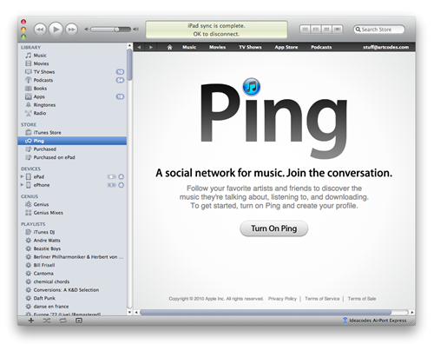Go back in store navigation
434x344 pixels.
[139, 47]
